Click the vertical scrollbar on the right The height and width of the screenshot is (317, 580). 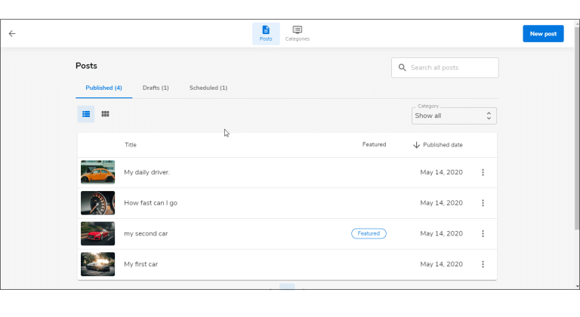[x=577, y=128]
